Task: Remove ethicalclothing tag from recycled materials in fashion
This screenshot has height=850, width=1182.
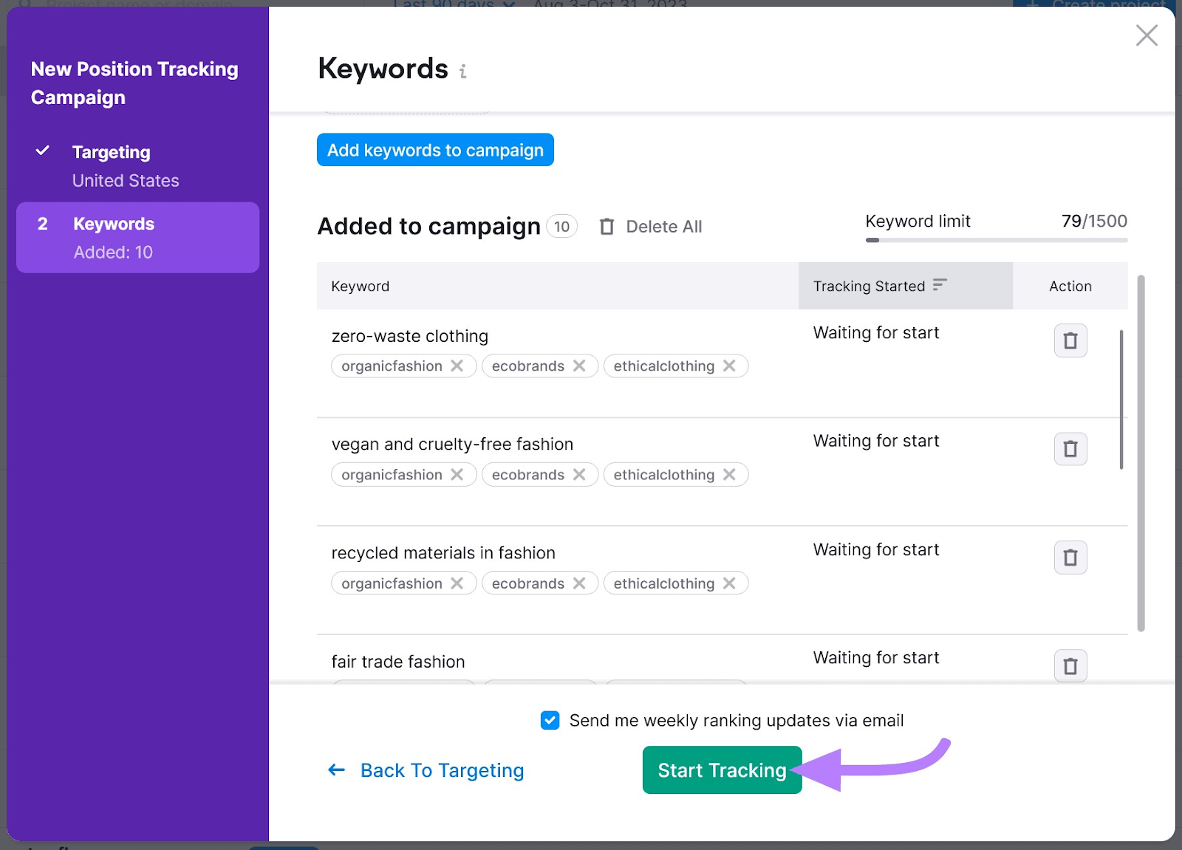Action: (729, 583)
